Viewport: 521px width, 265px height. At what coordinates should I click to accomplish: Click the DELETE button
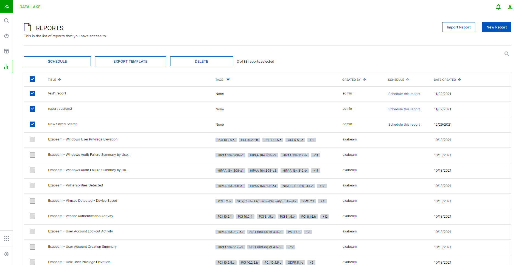[x=201, y=61]
